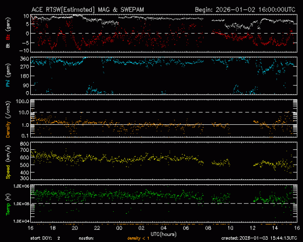Viewport: 303px width, 242px height.
Task: Click the 10.0 tick on the Density axis
Action: (24, 113)
